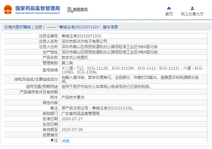The image size is (212, 149).
Task: Click the 批准日期 label
Action: pyautogui.click(x=50, y=119)
